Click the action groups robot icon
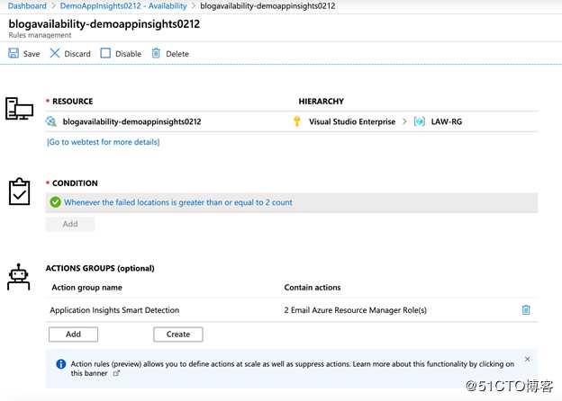 coord(19,277)
